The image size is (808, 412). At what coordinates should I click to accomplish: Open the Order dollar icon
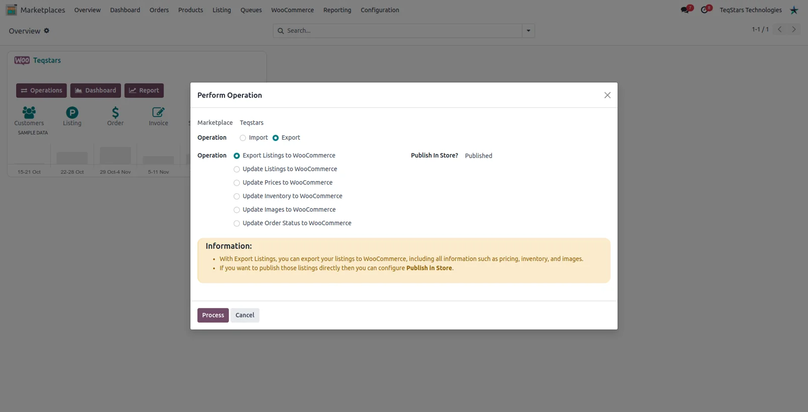(x=115, y=112)
